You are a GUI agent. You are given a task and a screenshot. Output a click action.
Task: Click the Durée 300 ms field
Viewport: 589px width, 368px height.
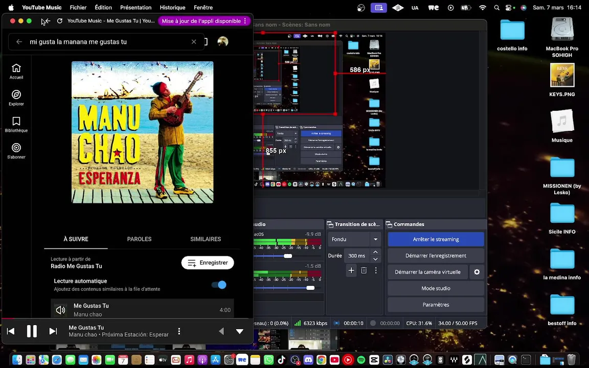click(357, 256)
